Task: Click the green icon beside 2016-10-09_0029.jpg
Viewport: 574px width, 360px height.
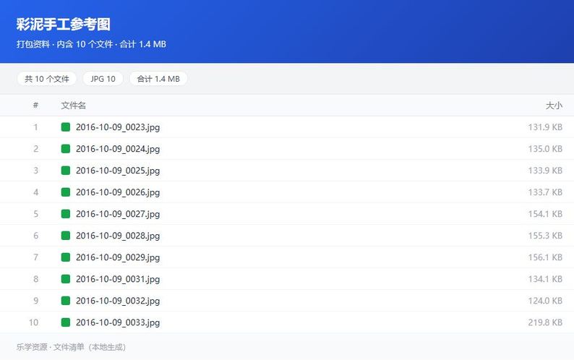Action: point(66,257)
